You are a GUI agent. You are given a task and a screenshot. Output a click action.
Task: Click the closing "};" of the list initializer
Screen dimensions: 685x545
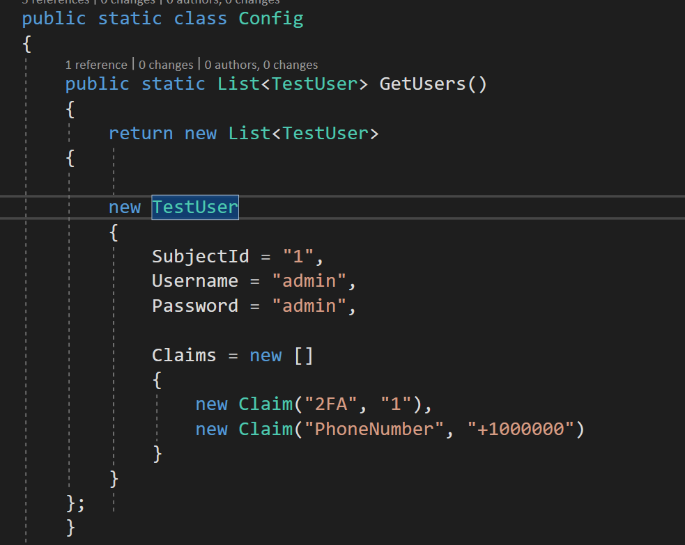click(75, 503)
